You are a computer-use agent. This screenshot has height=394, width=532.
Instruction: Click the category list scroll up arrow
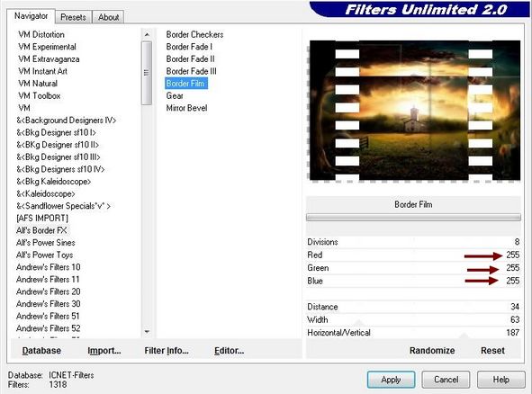coord(147,34)
